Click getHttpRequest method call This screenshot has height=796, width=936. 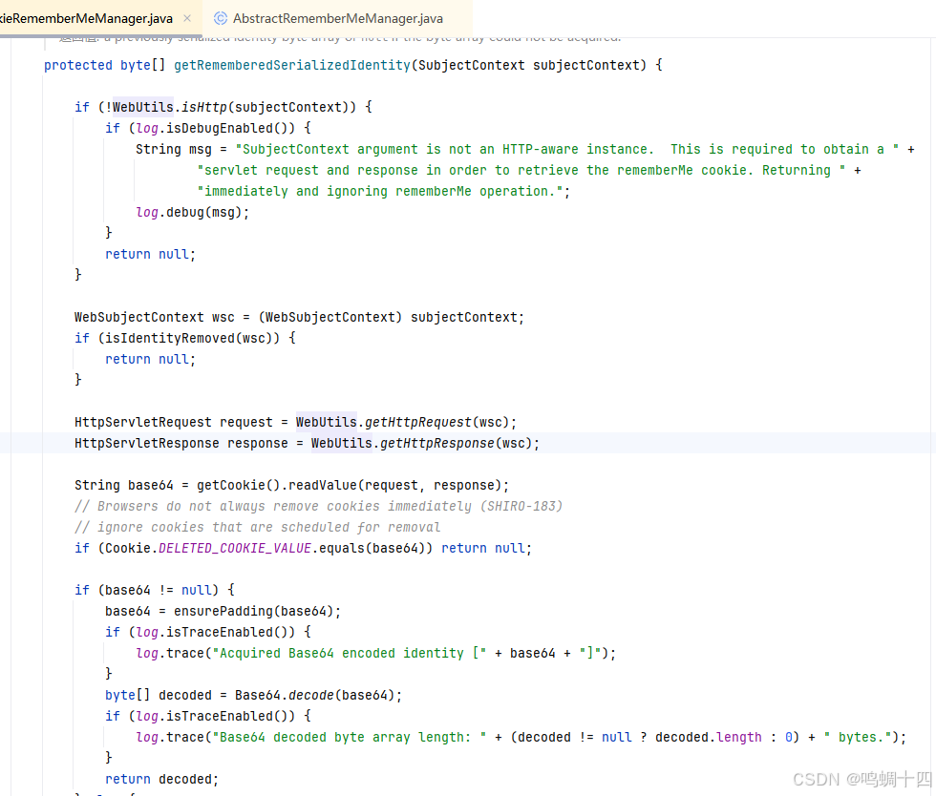(x=418, y=423)
